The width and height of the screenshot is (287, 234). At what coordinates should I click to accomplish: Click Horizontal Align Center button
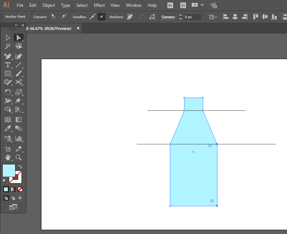pos(235,17)
